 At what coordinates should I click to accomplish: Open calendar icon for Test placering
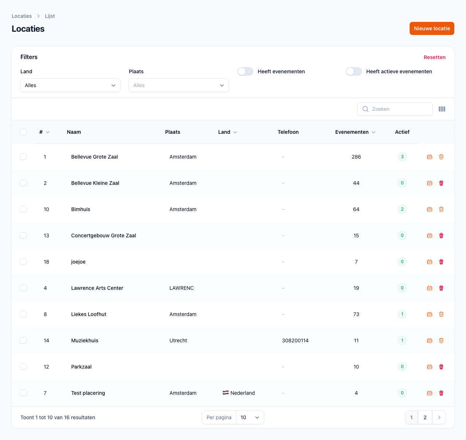430,393
